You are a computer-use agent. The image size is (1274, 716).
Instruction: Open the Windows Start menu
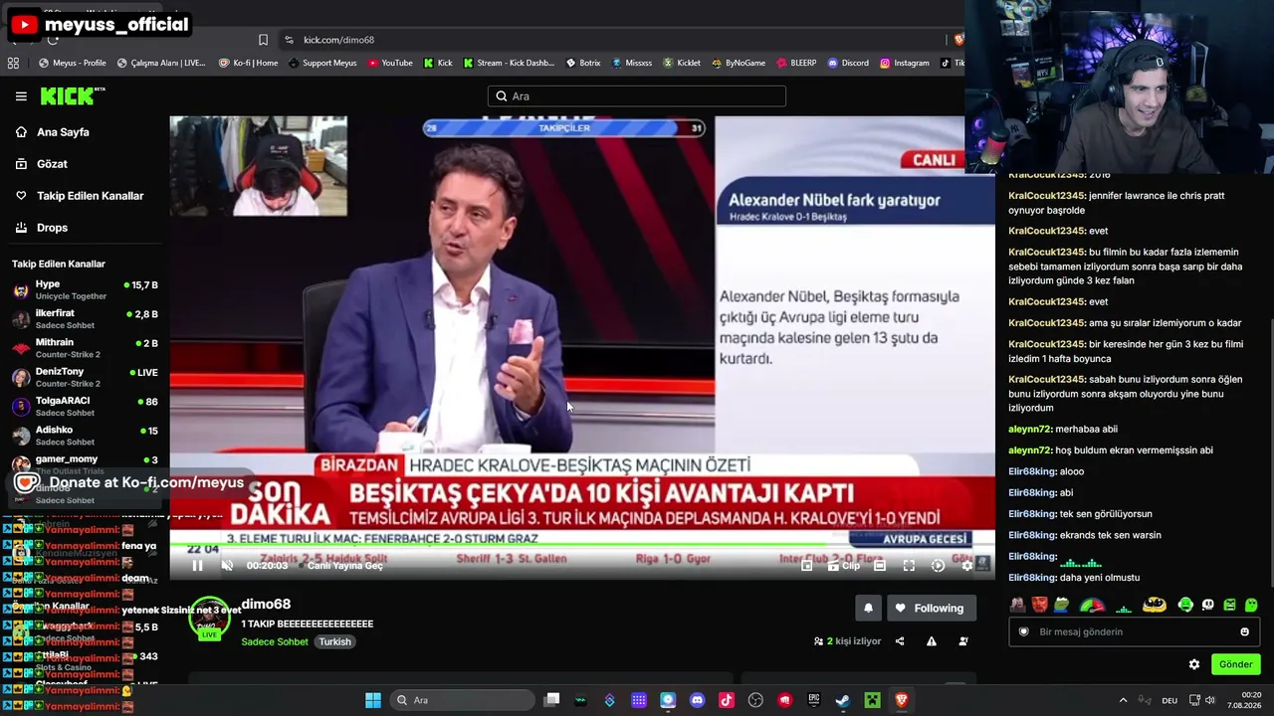click(373, 700)
